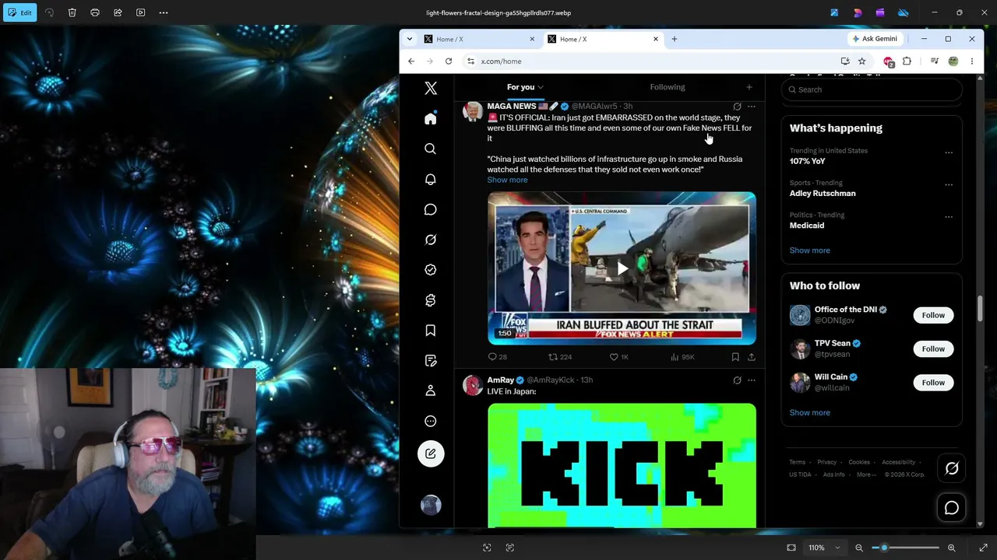Open Notifications bell in X sidebar
997x560 pixels.
click(x=431, y=179)
